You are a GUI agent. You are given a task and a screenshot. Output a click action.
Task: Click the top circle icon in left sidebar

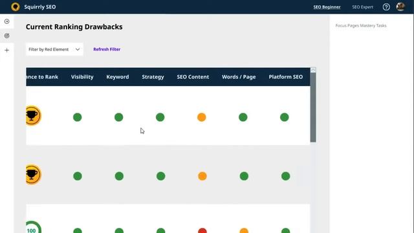click(x=7, y=21)
